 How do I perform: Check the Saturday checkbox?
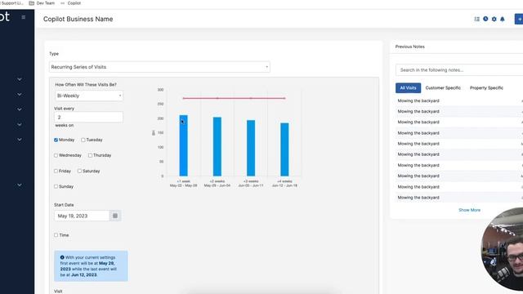79,171
